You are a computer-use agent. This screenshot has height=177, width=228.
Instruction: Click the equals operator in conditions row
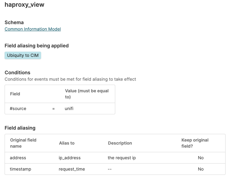click(53, 109)
